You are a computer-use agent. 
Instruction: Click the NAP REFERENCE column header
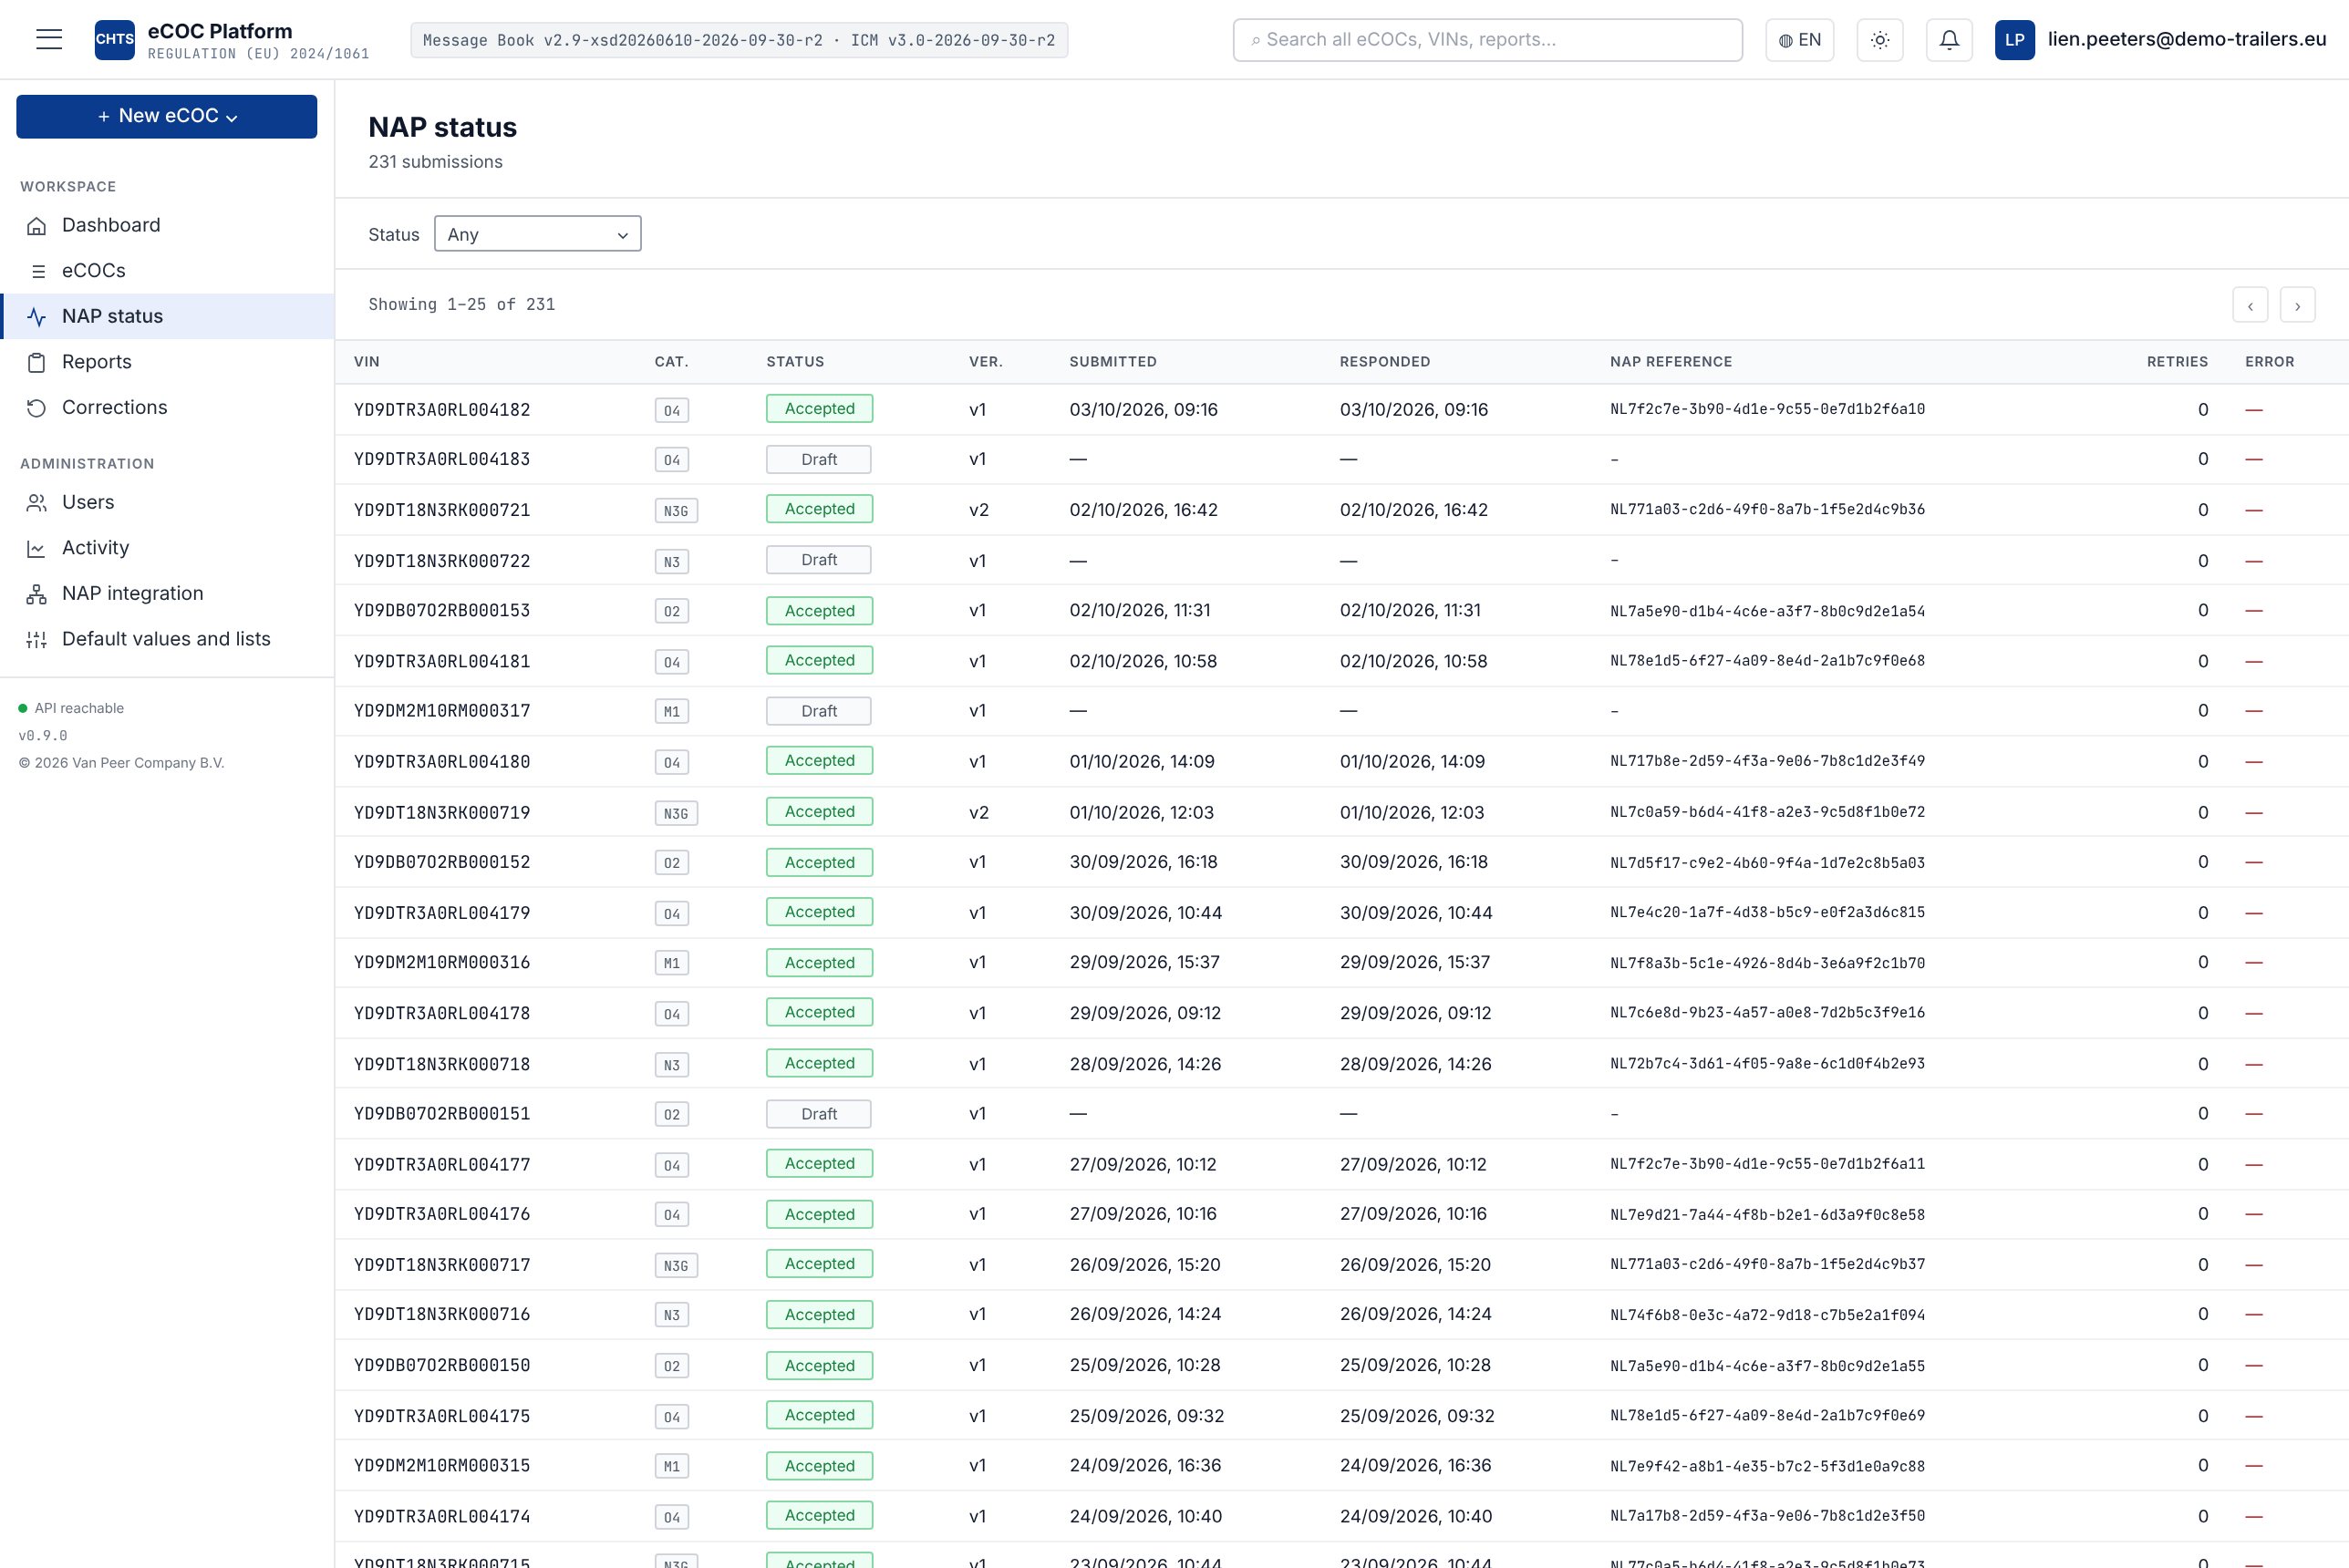(x=1671, y=362)
